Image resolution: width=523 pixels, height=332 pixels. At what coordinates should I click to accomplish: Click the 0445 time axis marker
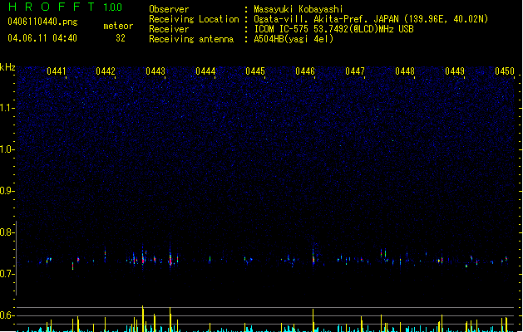[255, 71]
